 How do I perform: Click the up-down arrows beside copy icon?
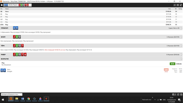coord(175,94)
